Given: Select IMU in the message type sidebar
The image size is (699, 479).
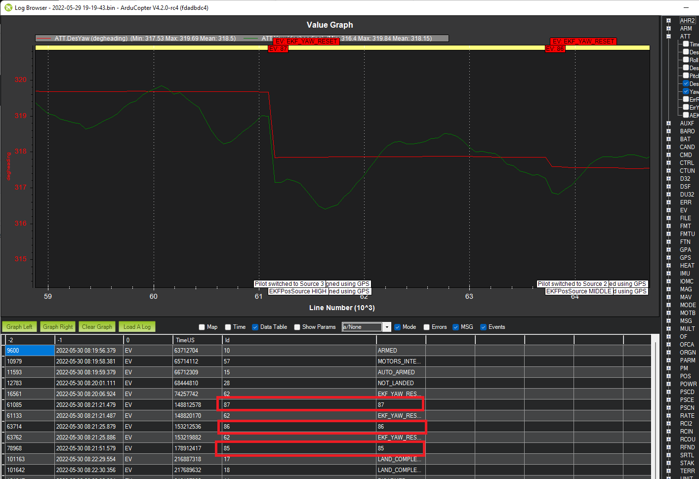Looking at the screenshot, I should coord(684,273).
